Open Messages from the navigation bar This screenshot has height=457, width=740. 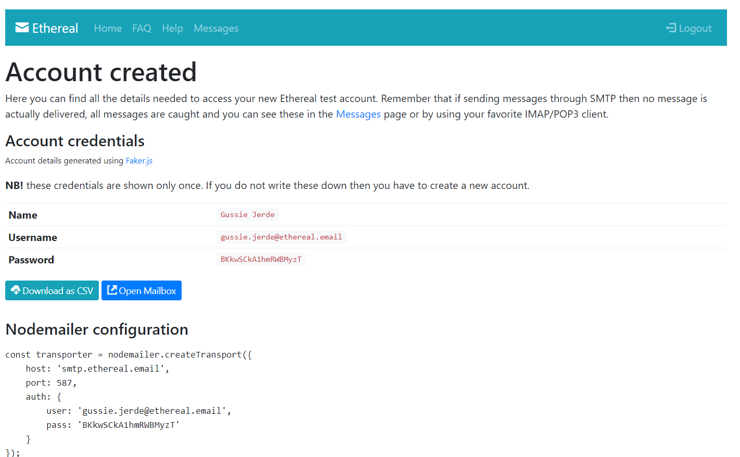tap(216, 28)
